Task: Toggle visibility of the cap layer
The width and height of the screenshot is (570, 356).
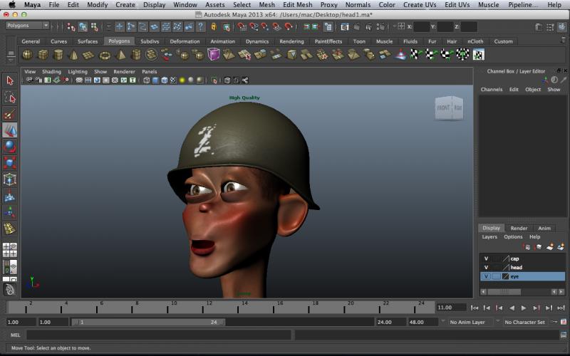Action: tap(486, 258)
